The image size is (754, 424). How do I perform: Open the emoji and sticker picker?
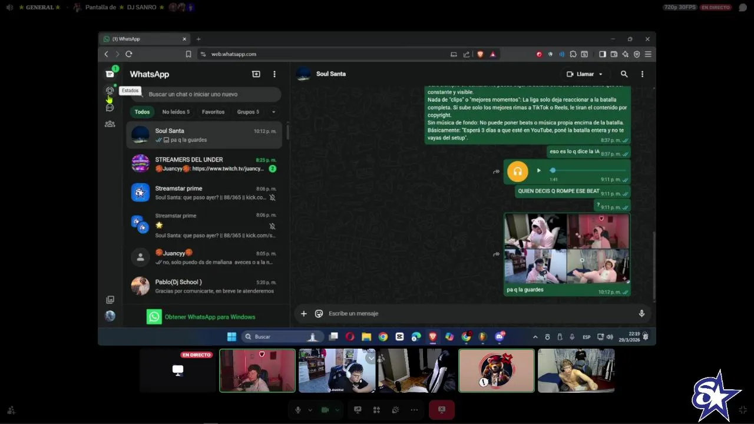point(319,314)
